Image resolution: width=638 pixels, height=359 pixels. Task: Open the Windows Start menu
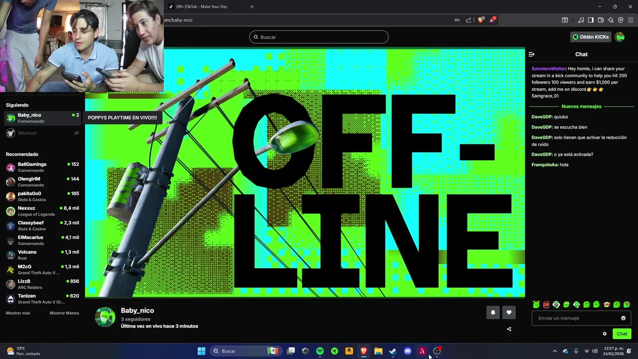[x=201, y=351]
